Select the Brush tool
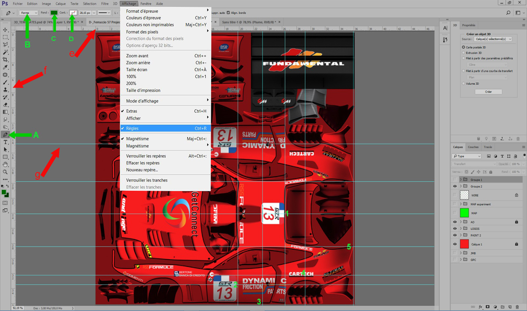 click(x=6, y=82)
